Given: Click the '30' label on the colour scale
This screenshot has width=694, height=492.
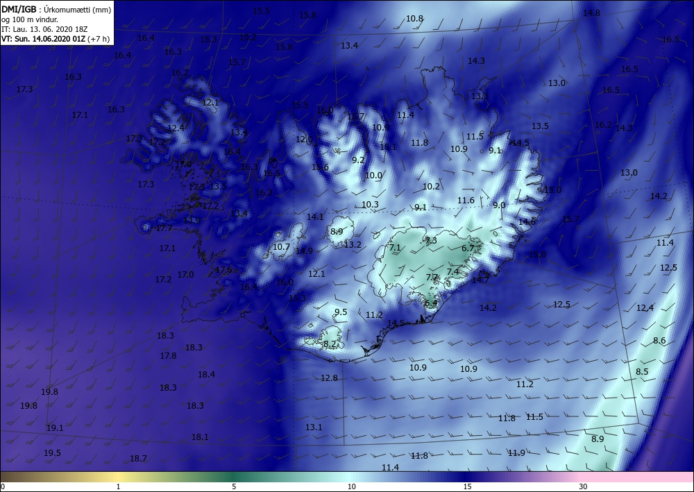Looking at the screenshot, I should (583, 486).
